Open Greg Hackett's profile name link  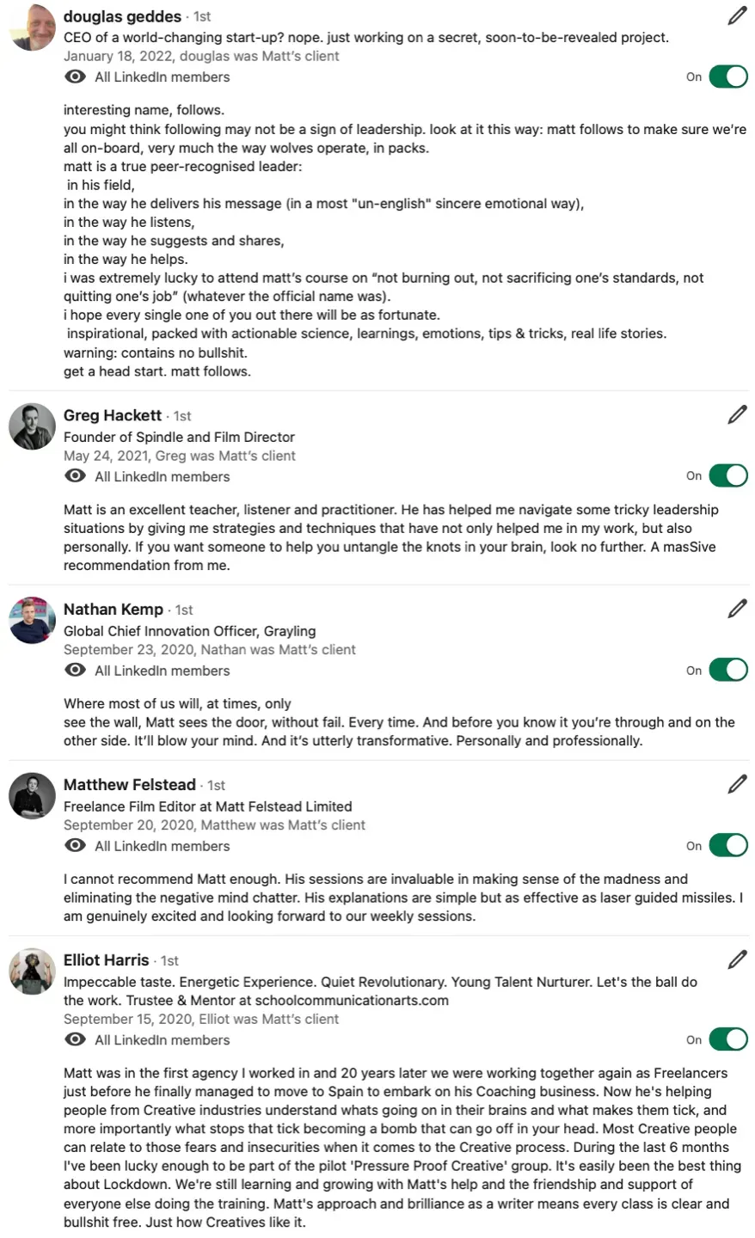pyautogui.click(x=113, y=415)
